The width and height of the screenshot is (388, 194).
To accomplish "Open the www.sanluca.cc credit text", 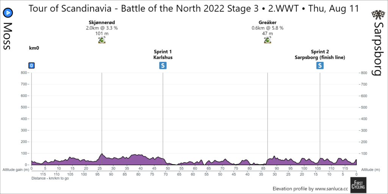I will [x=310, y=188].
